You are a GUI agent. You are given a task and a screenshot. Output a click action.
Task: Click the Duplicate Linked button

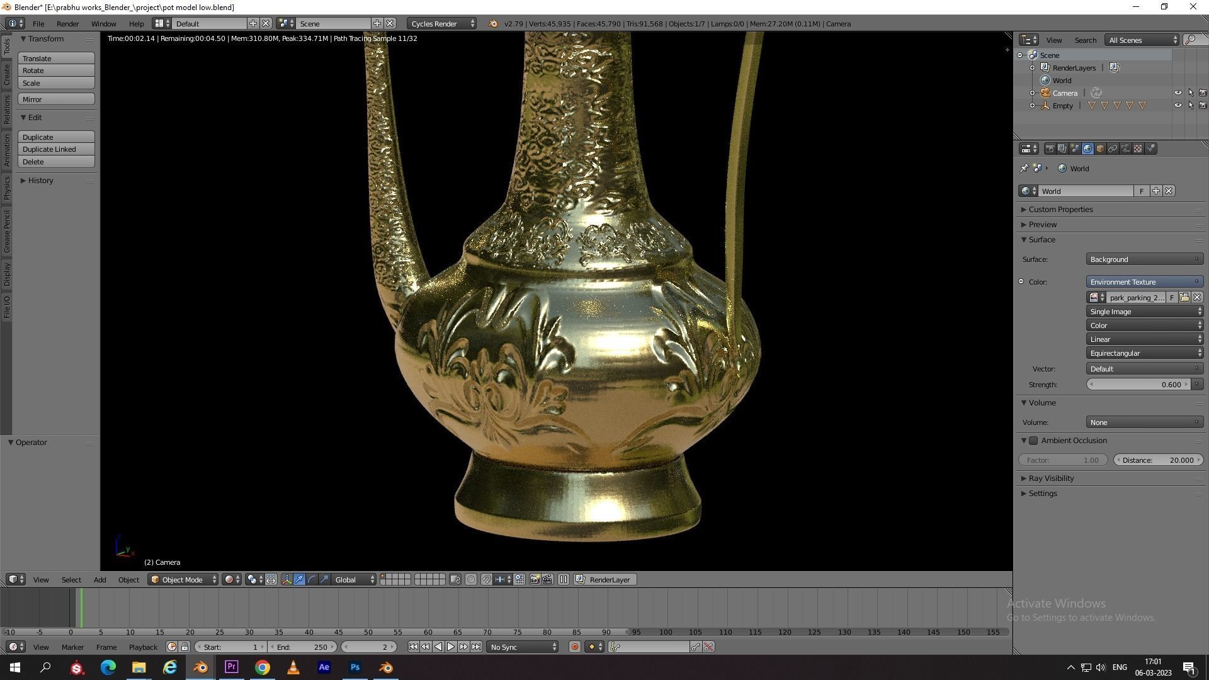coord(56,149)
